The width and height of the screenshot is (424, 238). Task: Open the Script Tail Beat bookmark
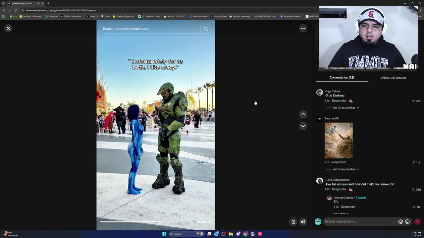[x=219, y=16]
